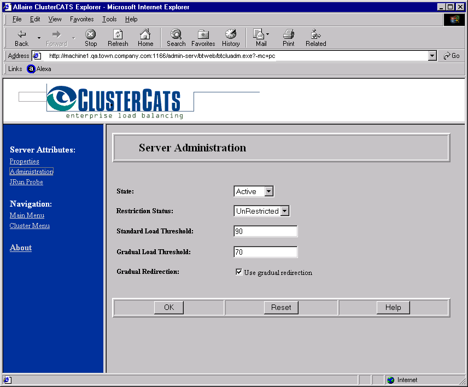Click the Server Administration heading text

(192, 148)
